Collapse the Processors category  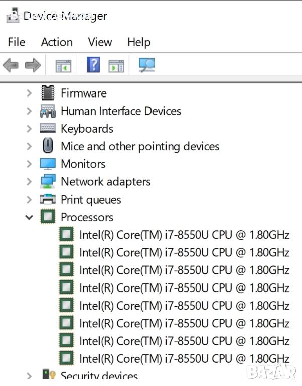29,218
